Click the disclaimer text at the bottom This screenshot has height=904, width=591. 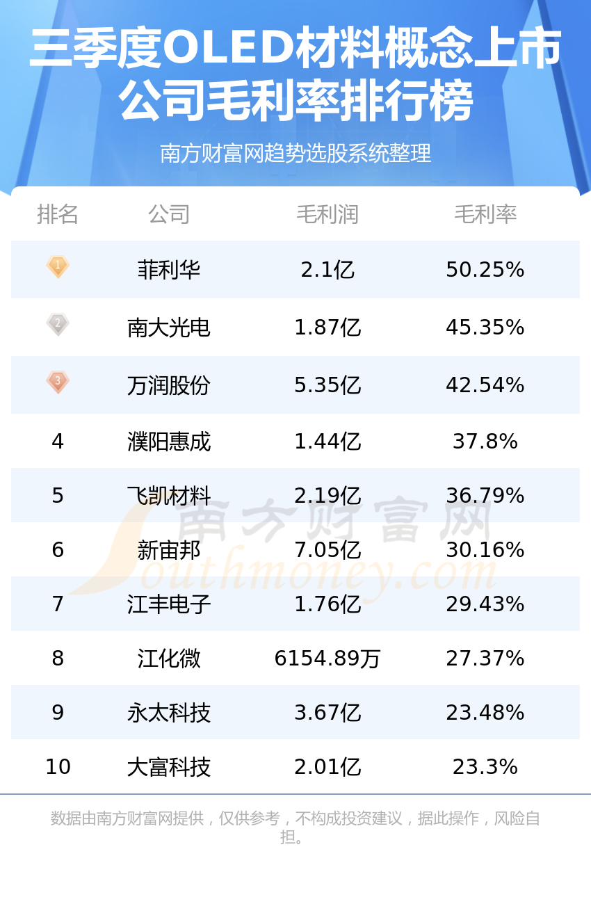(295, 828)
